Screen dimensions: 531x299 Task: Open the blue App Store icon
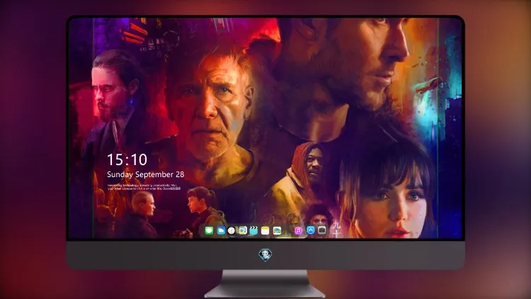311,230
